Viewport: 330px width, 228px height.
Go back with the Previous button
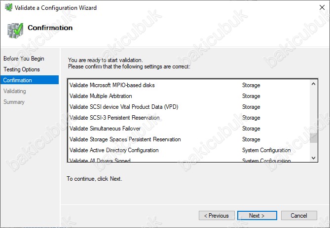(x=217, y=216)
